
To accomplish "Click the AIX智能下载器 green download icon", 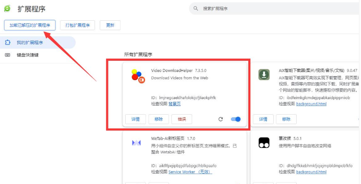I will pos(264,75).
